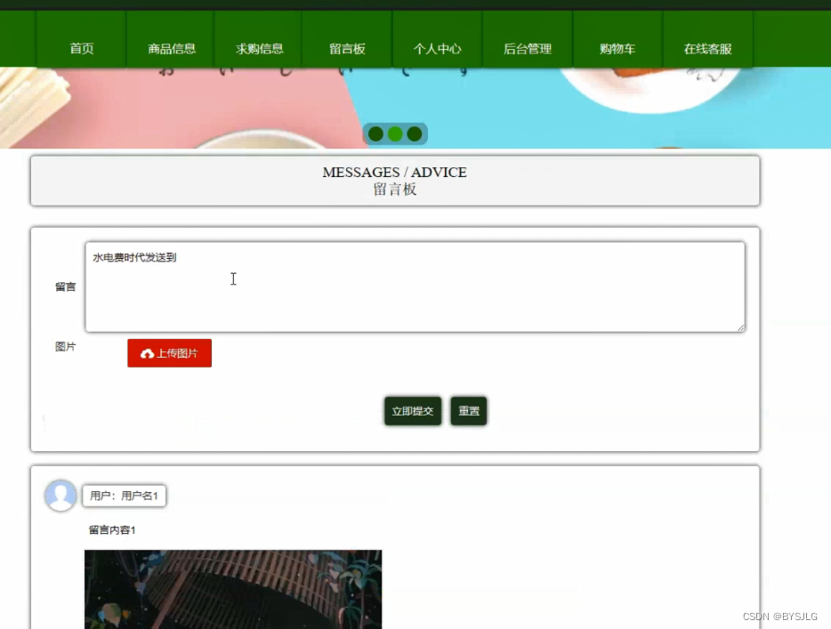Screen dimensions: 831x629
Task: Click the cloud upload icon on 上传图片 button
Action: [x=147, y=352]
